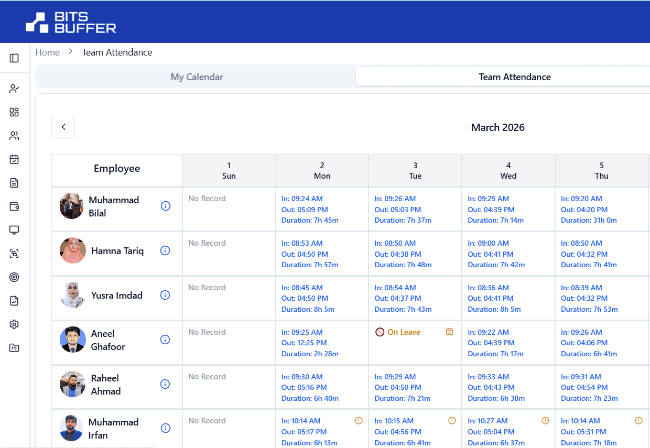
Task: Click the Home breadcrumb link
Action: pos(47,52)
